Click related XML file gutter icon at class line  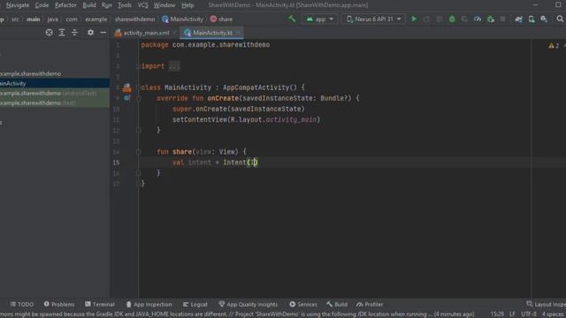click(126, 87)
